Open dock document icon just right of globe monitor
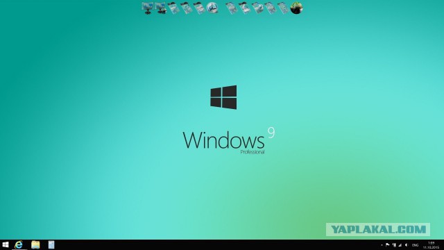This screenshot has height=250, width=444. coord(173,8)
